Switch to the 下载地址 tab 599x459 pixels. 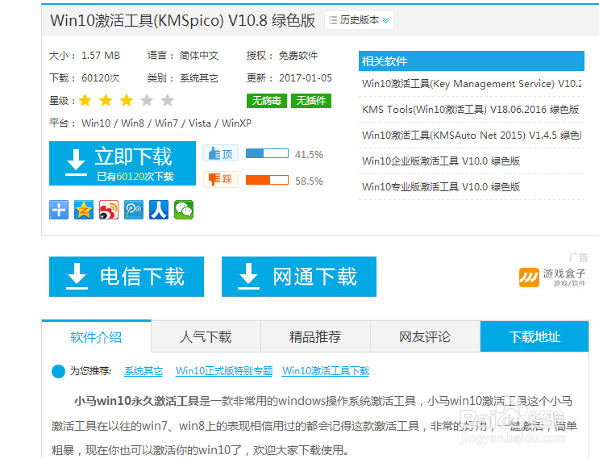[x=535, y=336]
